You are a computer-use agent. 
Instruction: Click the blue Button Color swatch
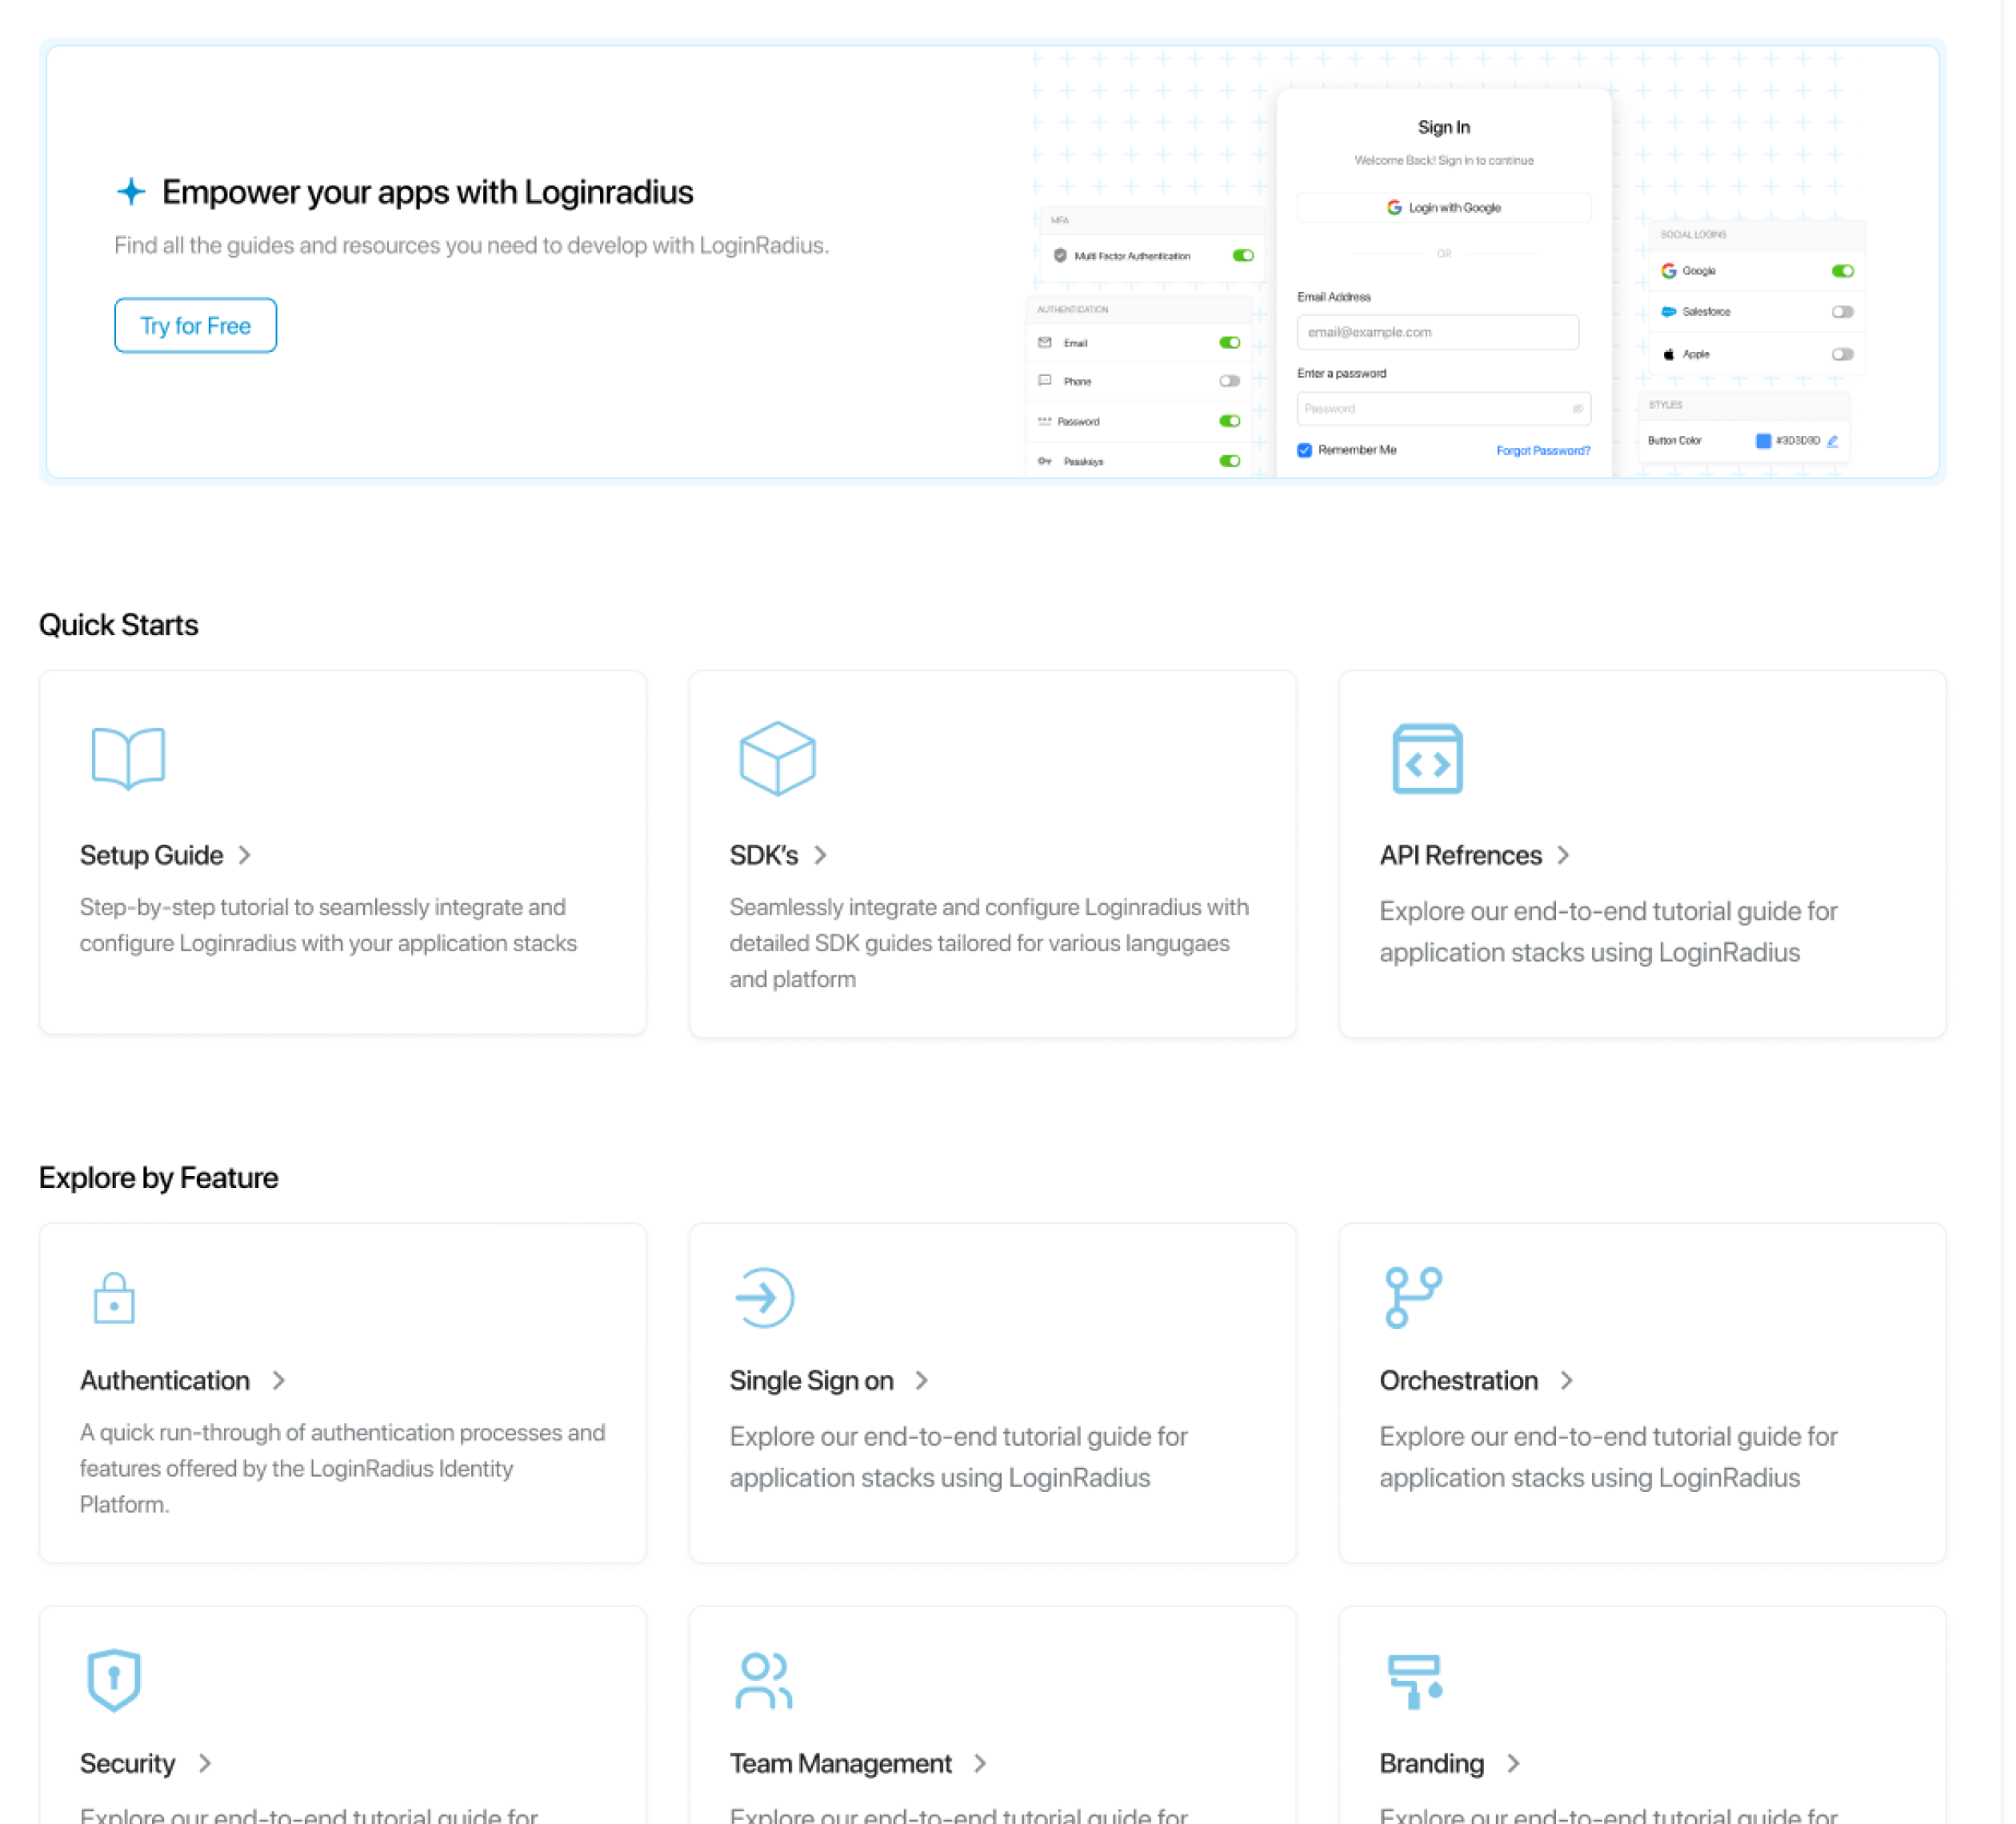point(1763,441)
